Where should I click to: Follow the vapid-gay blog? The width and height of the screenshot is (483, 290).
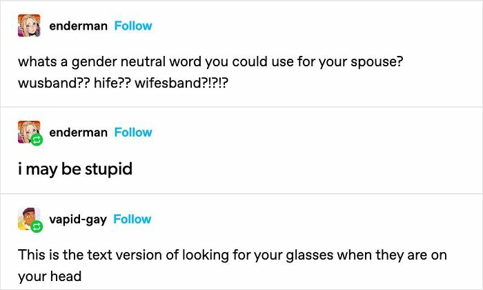pyautogui.click(x=132, y=220)
